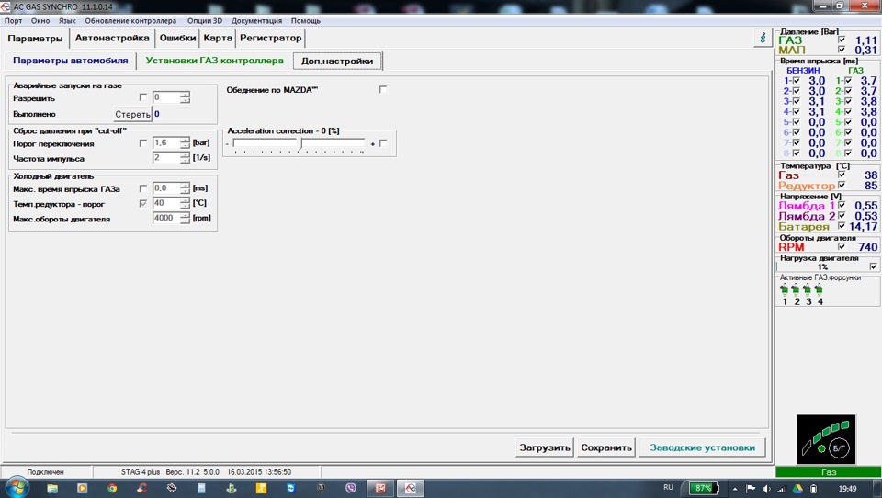This screenshot has height=498, width=882.
Task: Open the Action Center flag tray icon
Action: coord(751,489)
